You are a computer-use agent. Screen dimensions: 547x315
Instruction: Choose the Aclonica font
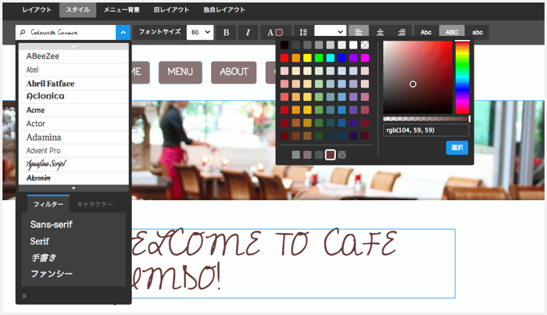(x=73, y=97)
